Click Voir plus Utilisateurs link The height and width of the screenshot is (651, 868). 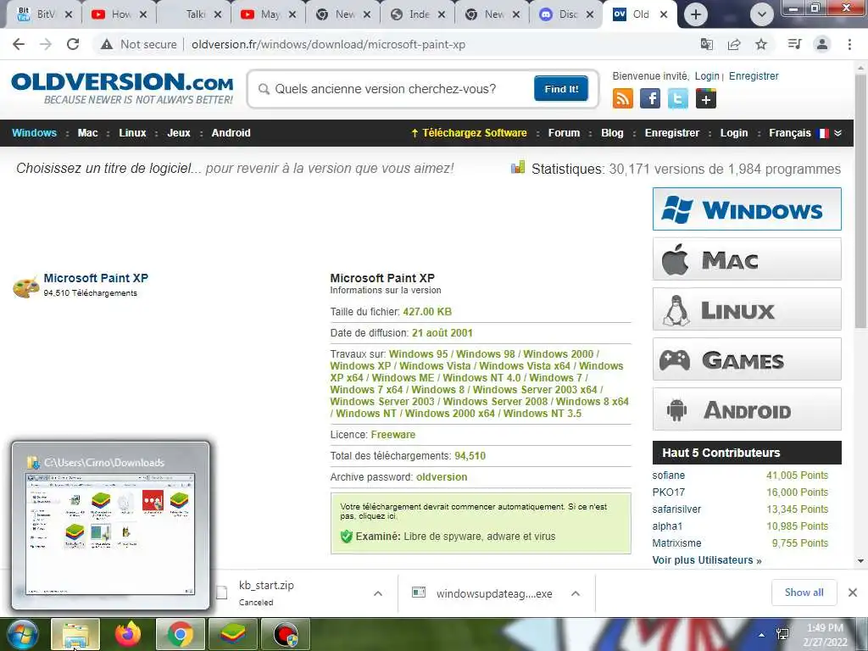pyautogui.click(x=707, y=559)
